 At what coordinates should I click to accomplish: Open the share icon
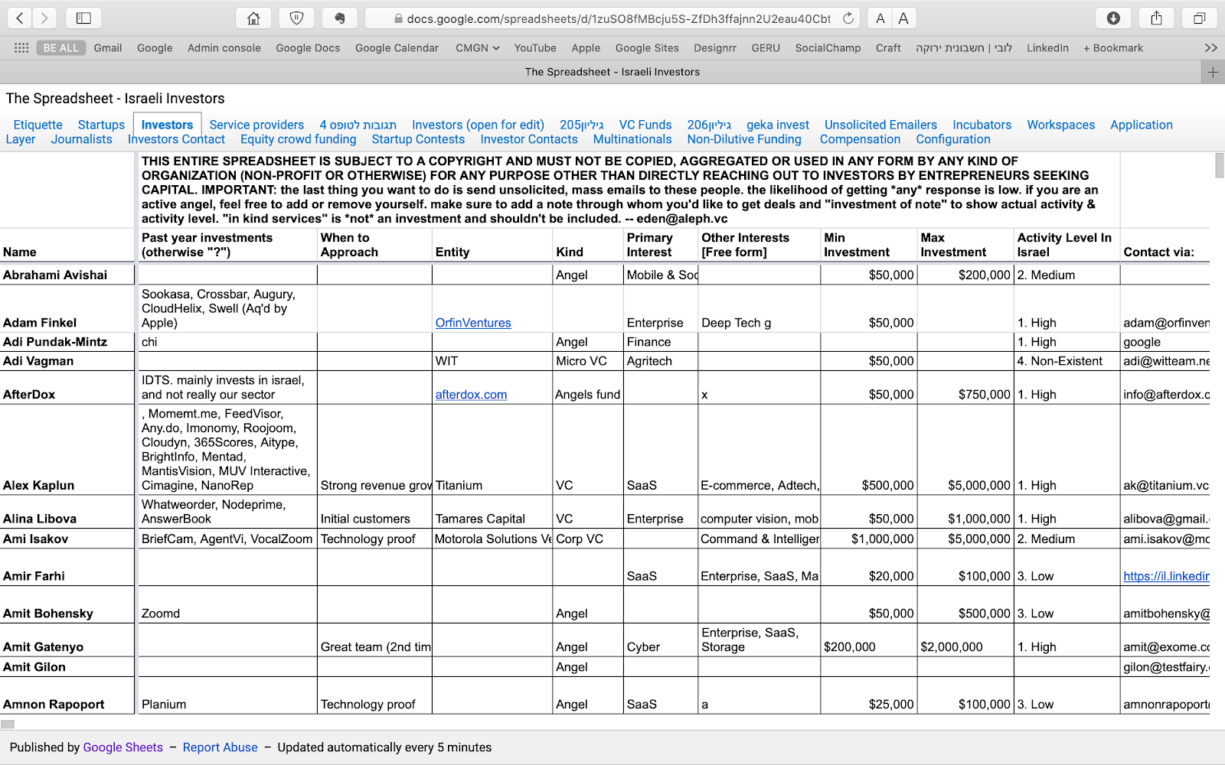pyautogui.click(x=1156, y=18)
